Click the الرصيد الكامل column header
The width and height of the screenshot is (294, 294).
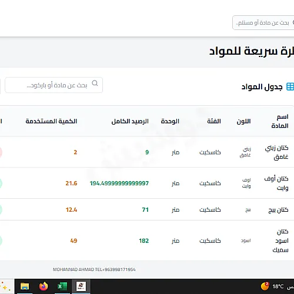pyautogui.click(x=130, y=121)
